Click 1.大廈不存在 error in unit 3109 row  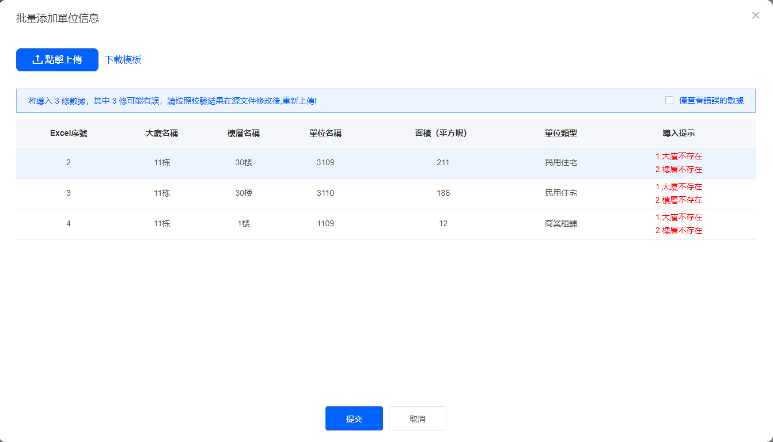coord(679,157)
